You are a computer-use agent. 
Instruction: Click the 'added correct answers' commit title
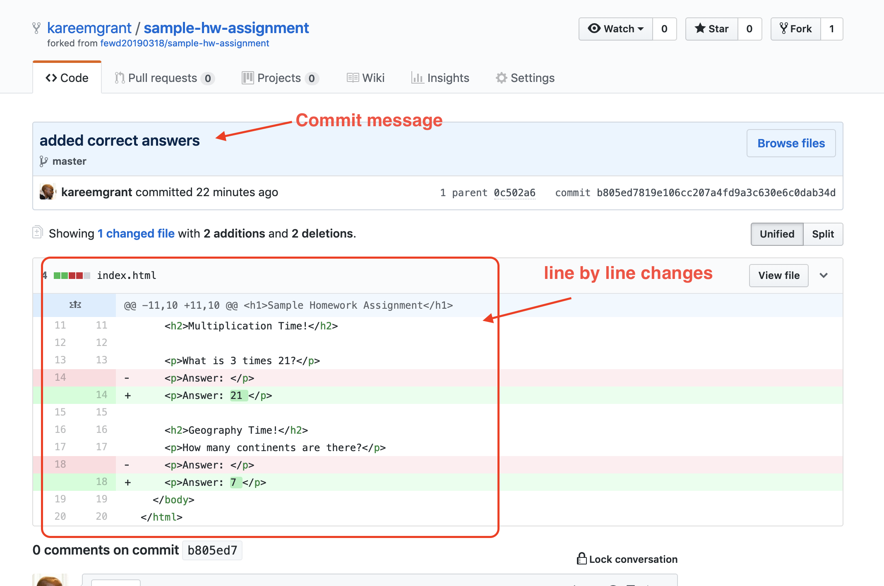(x=120, y=141)
